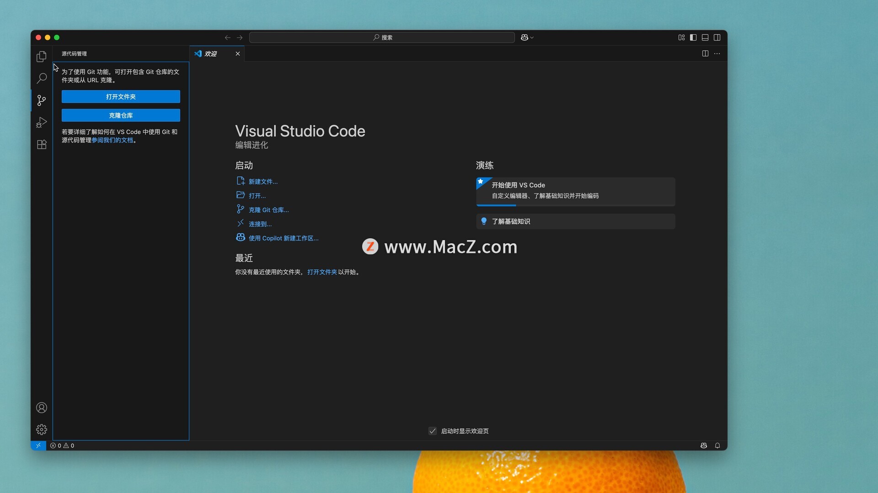Click the 克隆仓库 button
The height and width of the screenshot is (493, 878).
pos(121,115)
